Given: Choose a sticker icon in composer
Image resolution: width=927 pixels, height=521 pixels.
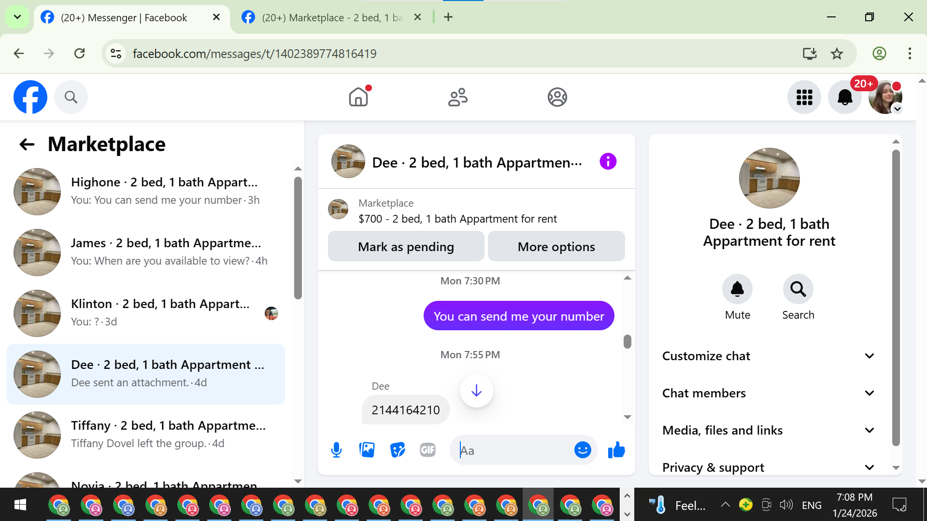Looking at the screenshot, I should [x=397, y=450].
